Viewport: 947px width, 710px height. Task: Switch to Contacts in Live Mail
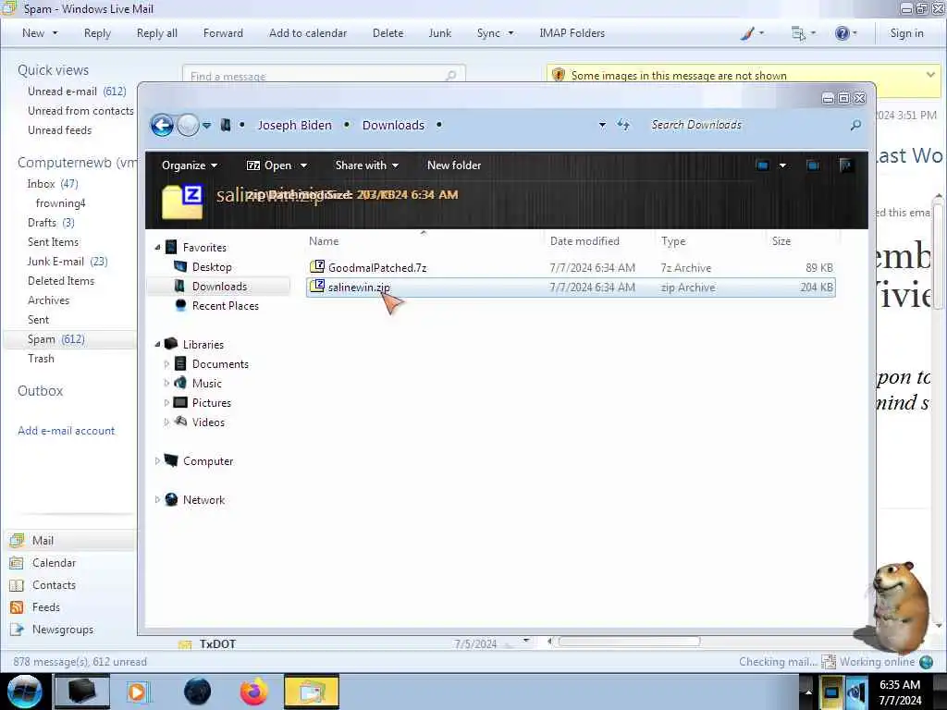click(x=54, y=585)
